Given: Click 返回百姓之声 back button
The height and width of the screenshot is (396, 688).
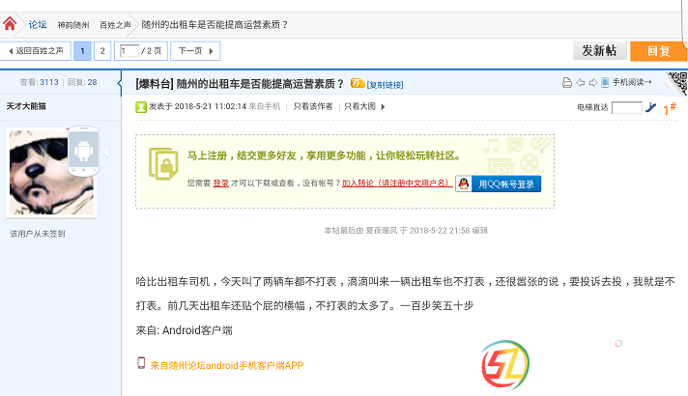Looking at the screenshot, I should (x=36, y=50).
